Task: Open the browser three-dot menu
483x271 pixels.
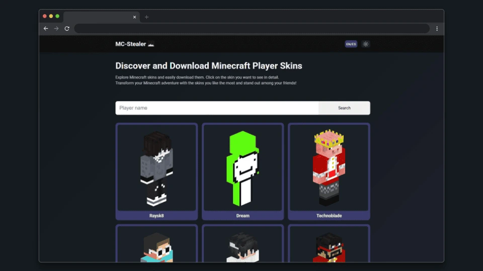Action: pos(437,29)
